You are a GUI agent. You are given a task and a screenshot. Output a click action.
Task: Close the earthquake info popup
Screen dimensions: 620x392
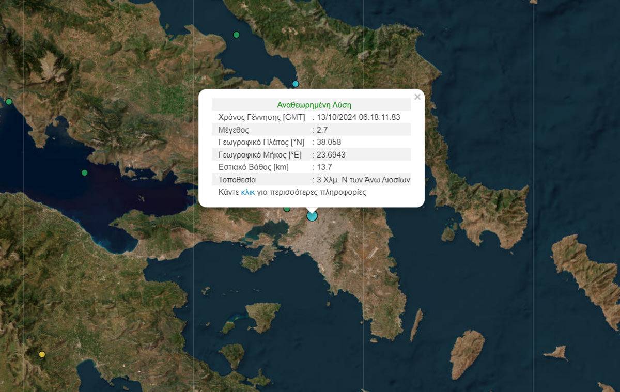click(x=417, y=97)
